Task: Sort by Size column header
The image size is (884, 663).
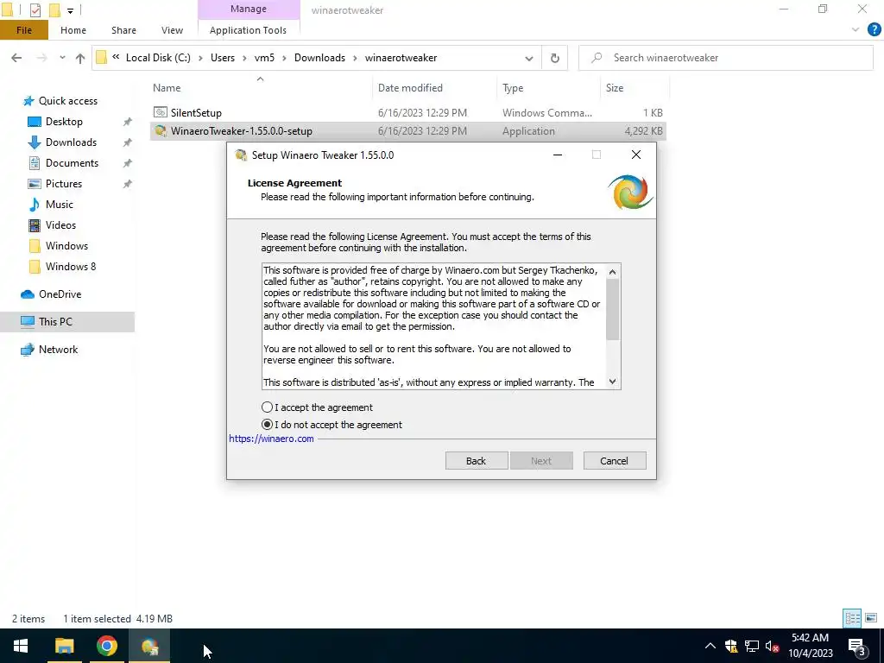Action: 635,87
